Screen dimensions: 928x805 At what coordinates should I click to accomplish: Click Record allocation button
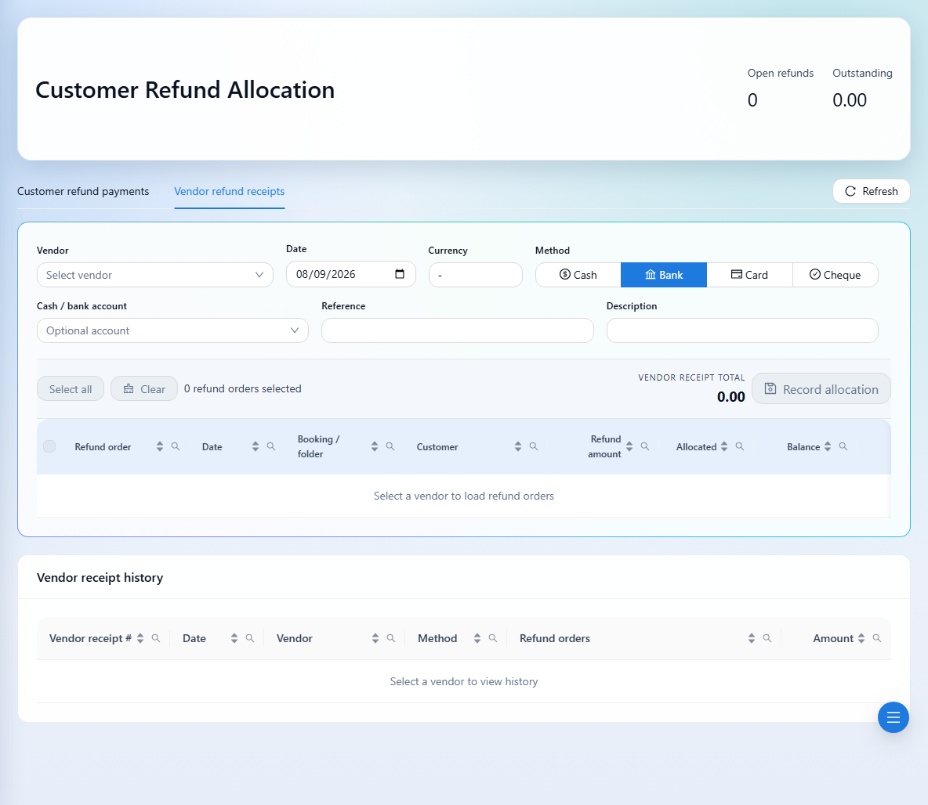click(x=821, y=389)
